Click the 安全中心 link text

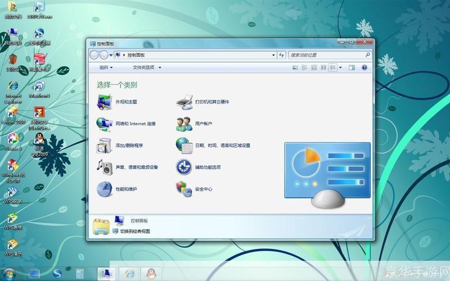[x=204, y=189]
